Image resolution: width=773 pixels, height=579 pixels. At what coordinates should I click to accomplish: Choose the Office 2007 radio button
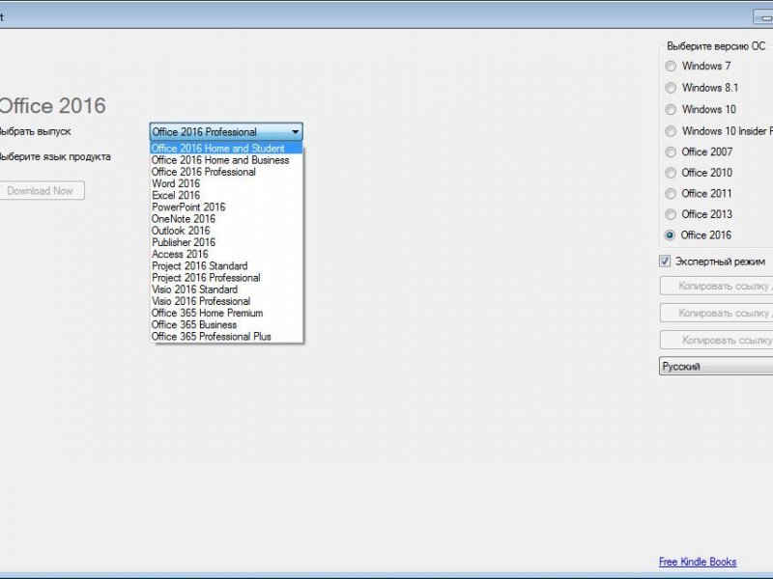[x=671, y=152]
